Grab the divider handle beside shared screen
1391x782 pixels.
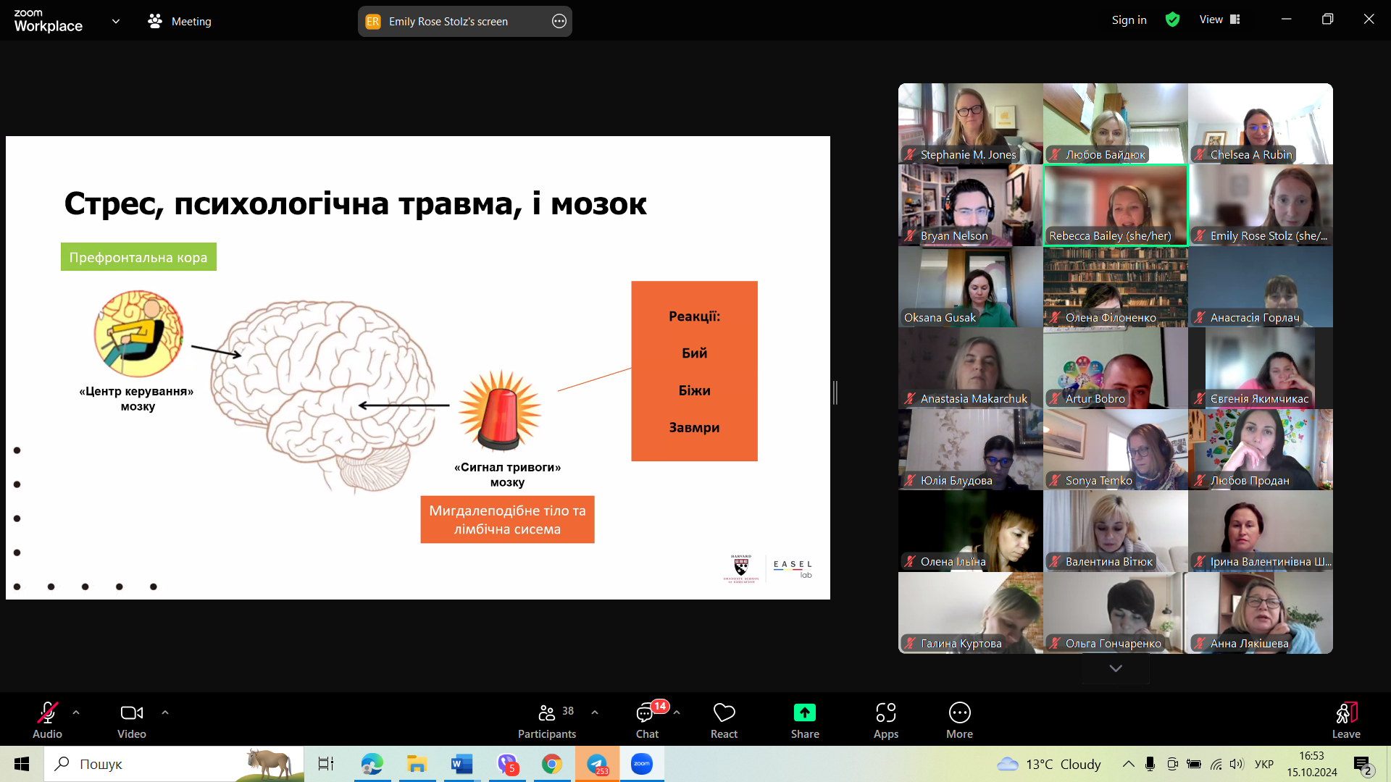point(835,392)
